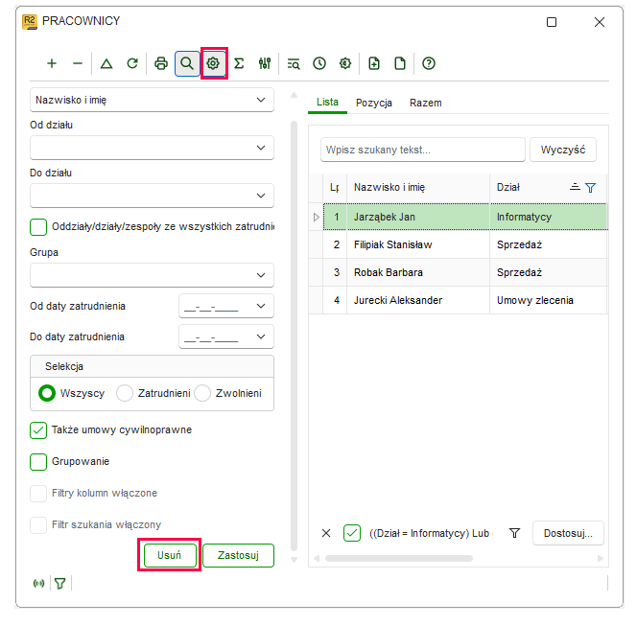Click the sliders adjustment icon
637x626 pixels.
click(x=265, y=63)
